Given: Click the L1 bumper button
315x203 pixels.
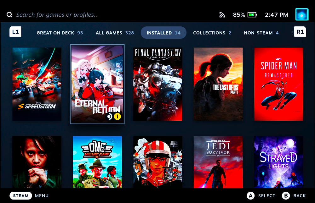Looking at the screenshot, I should pyautogui.click(x=15, y=32).
